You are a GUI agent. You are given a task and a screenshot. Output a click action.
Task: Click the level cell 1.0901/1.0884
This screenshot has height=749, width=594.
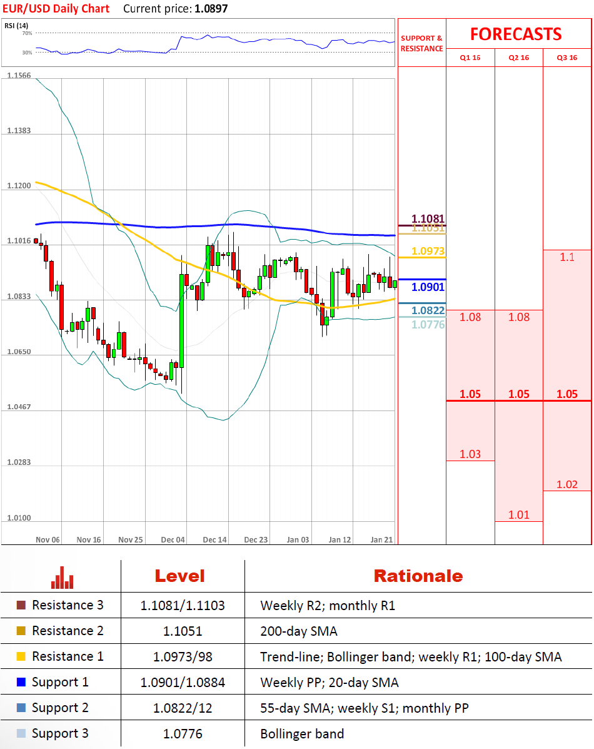pyautogui.click(x=183, y=683)
